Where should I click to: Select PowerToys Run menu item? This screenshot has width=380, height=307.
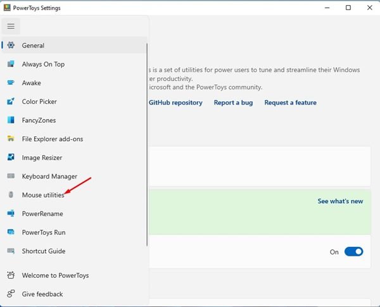44,232
